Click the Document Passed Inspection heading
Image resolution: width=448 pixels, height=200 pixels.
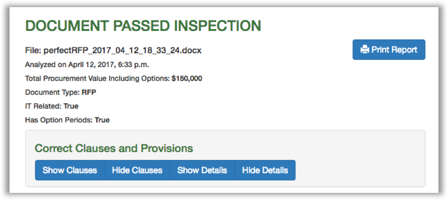143,26
